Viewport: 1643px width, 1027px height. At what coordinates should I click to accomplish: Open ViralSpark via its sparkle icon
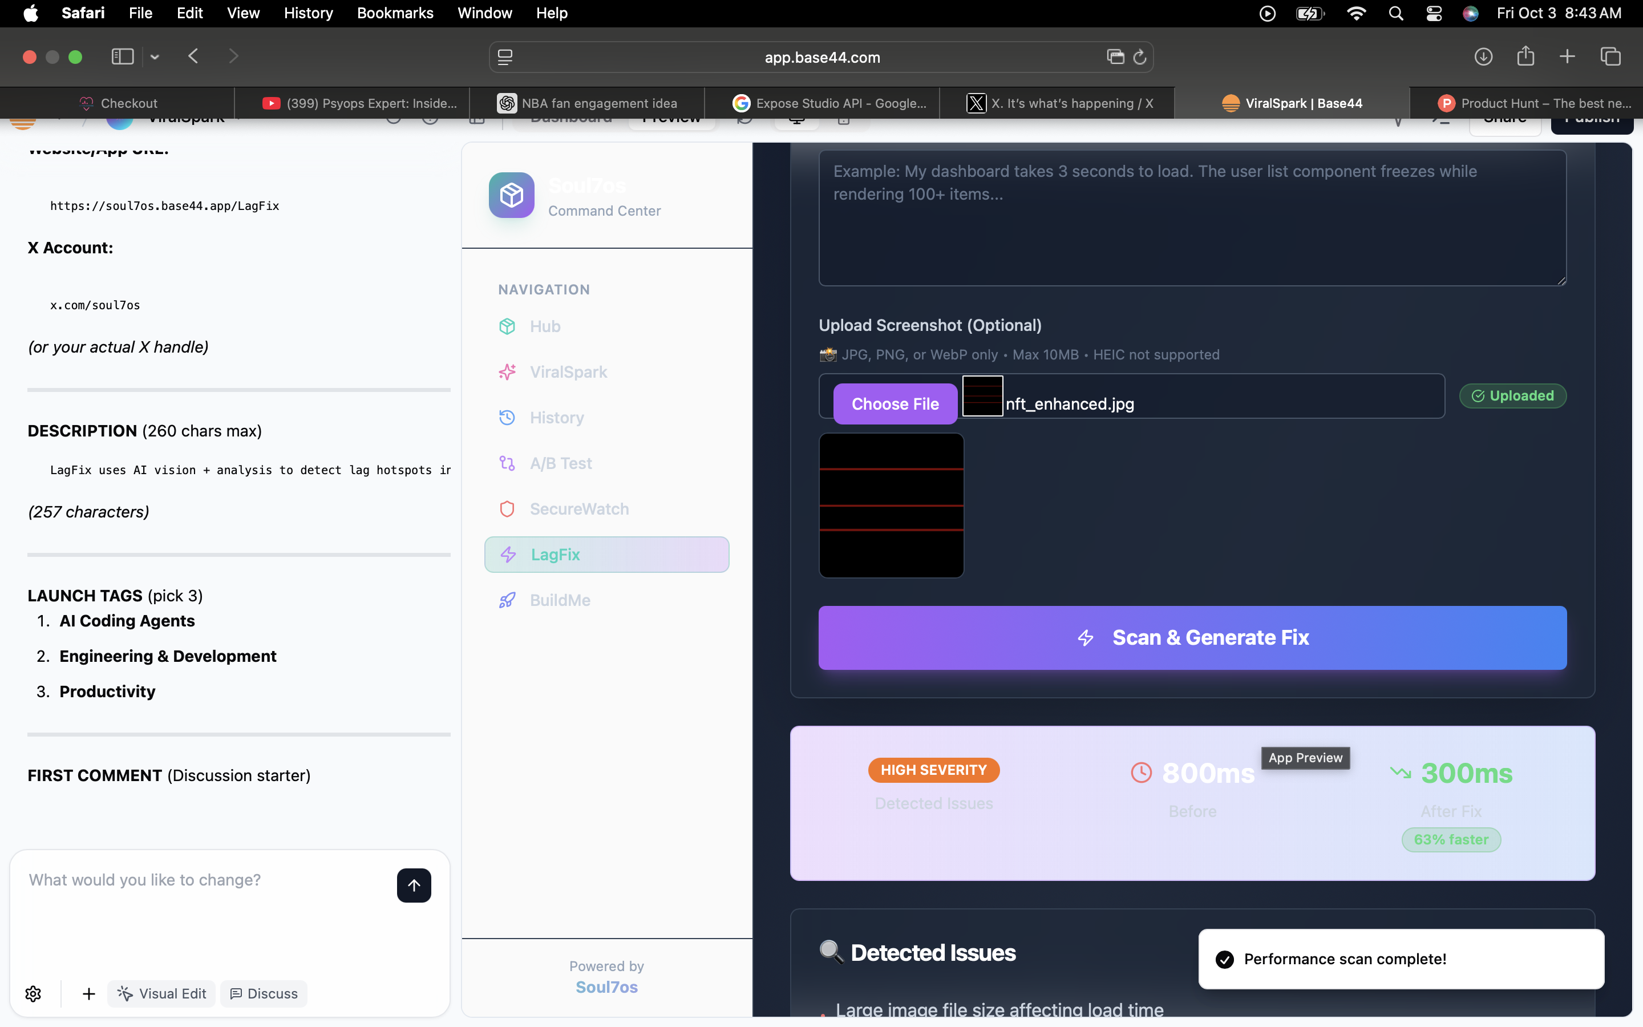click(508, 371)
